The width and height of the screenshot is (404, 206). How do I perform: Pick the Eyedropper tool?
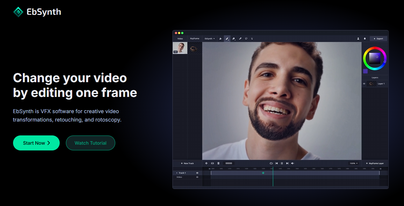pos(240,38)
